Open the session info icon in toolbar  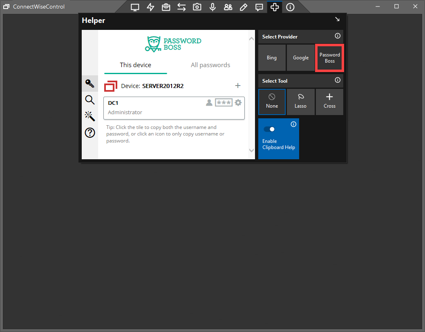point(290,7)
